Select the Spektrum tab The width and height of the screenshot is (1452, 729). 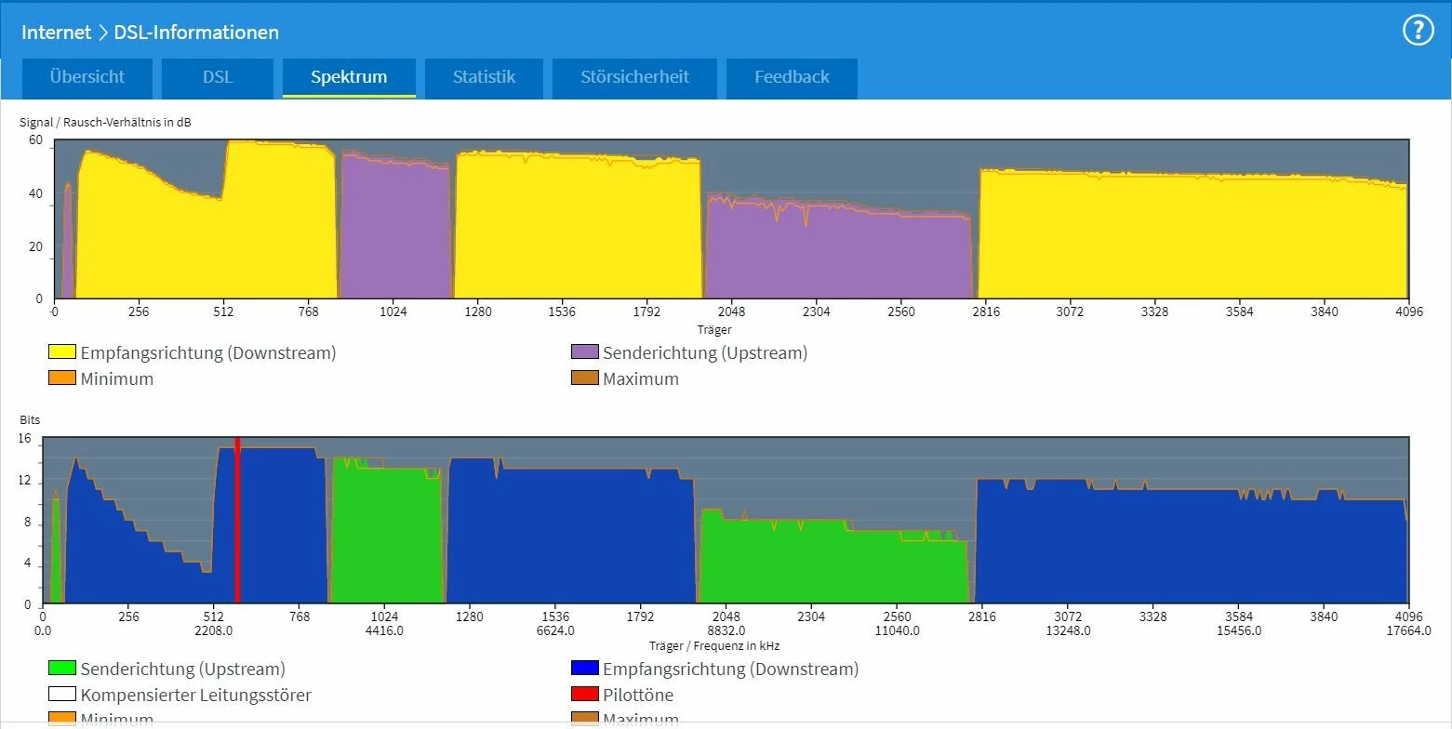click(349, 77)
